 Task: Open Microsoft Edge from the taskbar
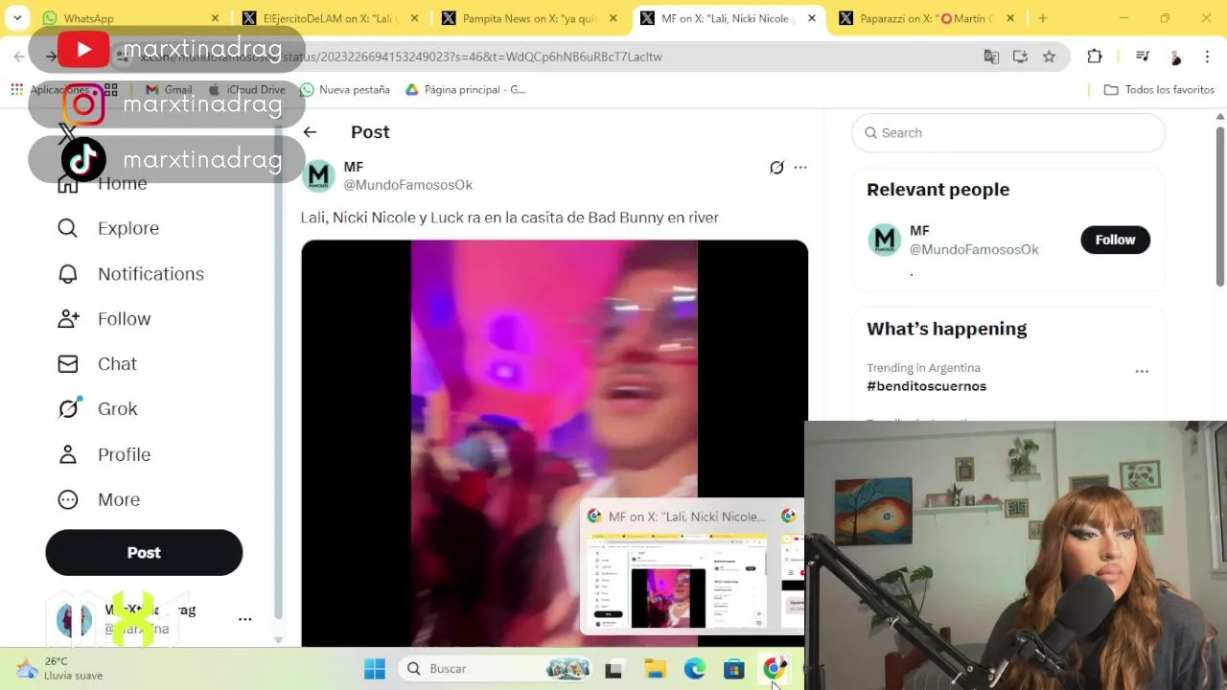(x=694, y=669)
